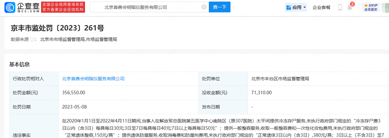Click the 查一下 search button

pyautogui.click(x=219, y=7)
